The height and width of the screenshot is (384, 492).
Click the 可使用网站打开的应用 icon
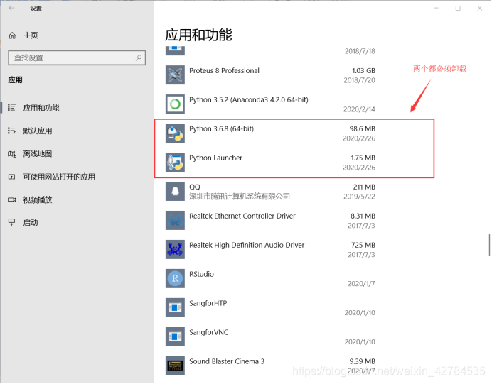pyautogui.click(x=11, y=177)
